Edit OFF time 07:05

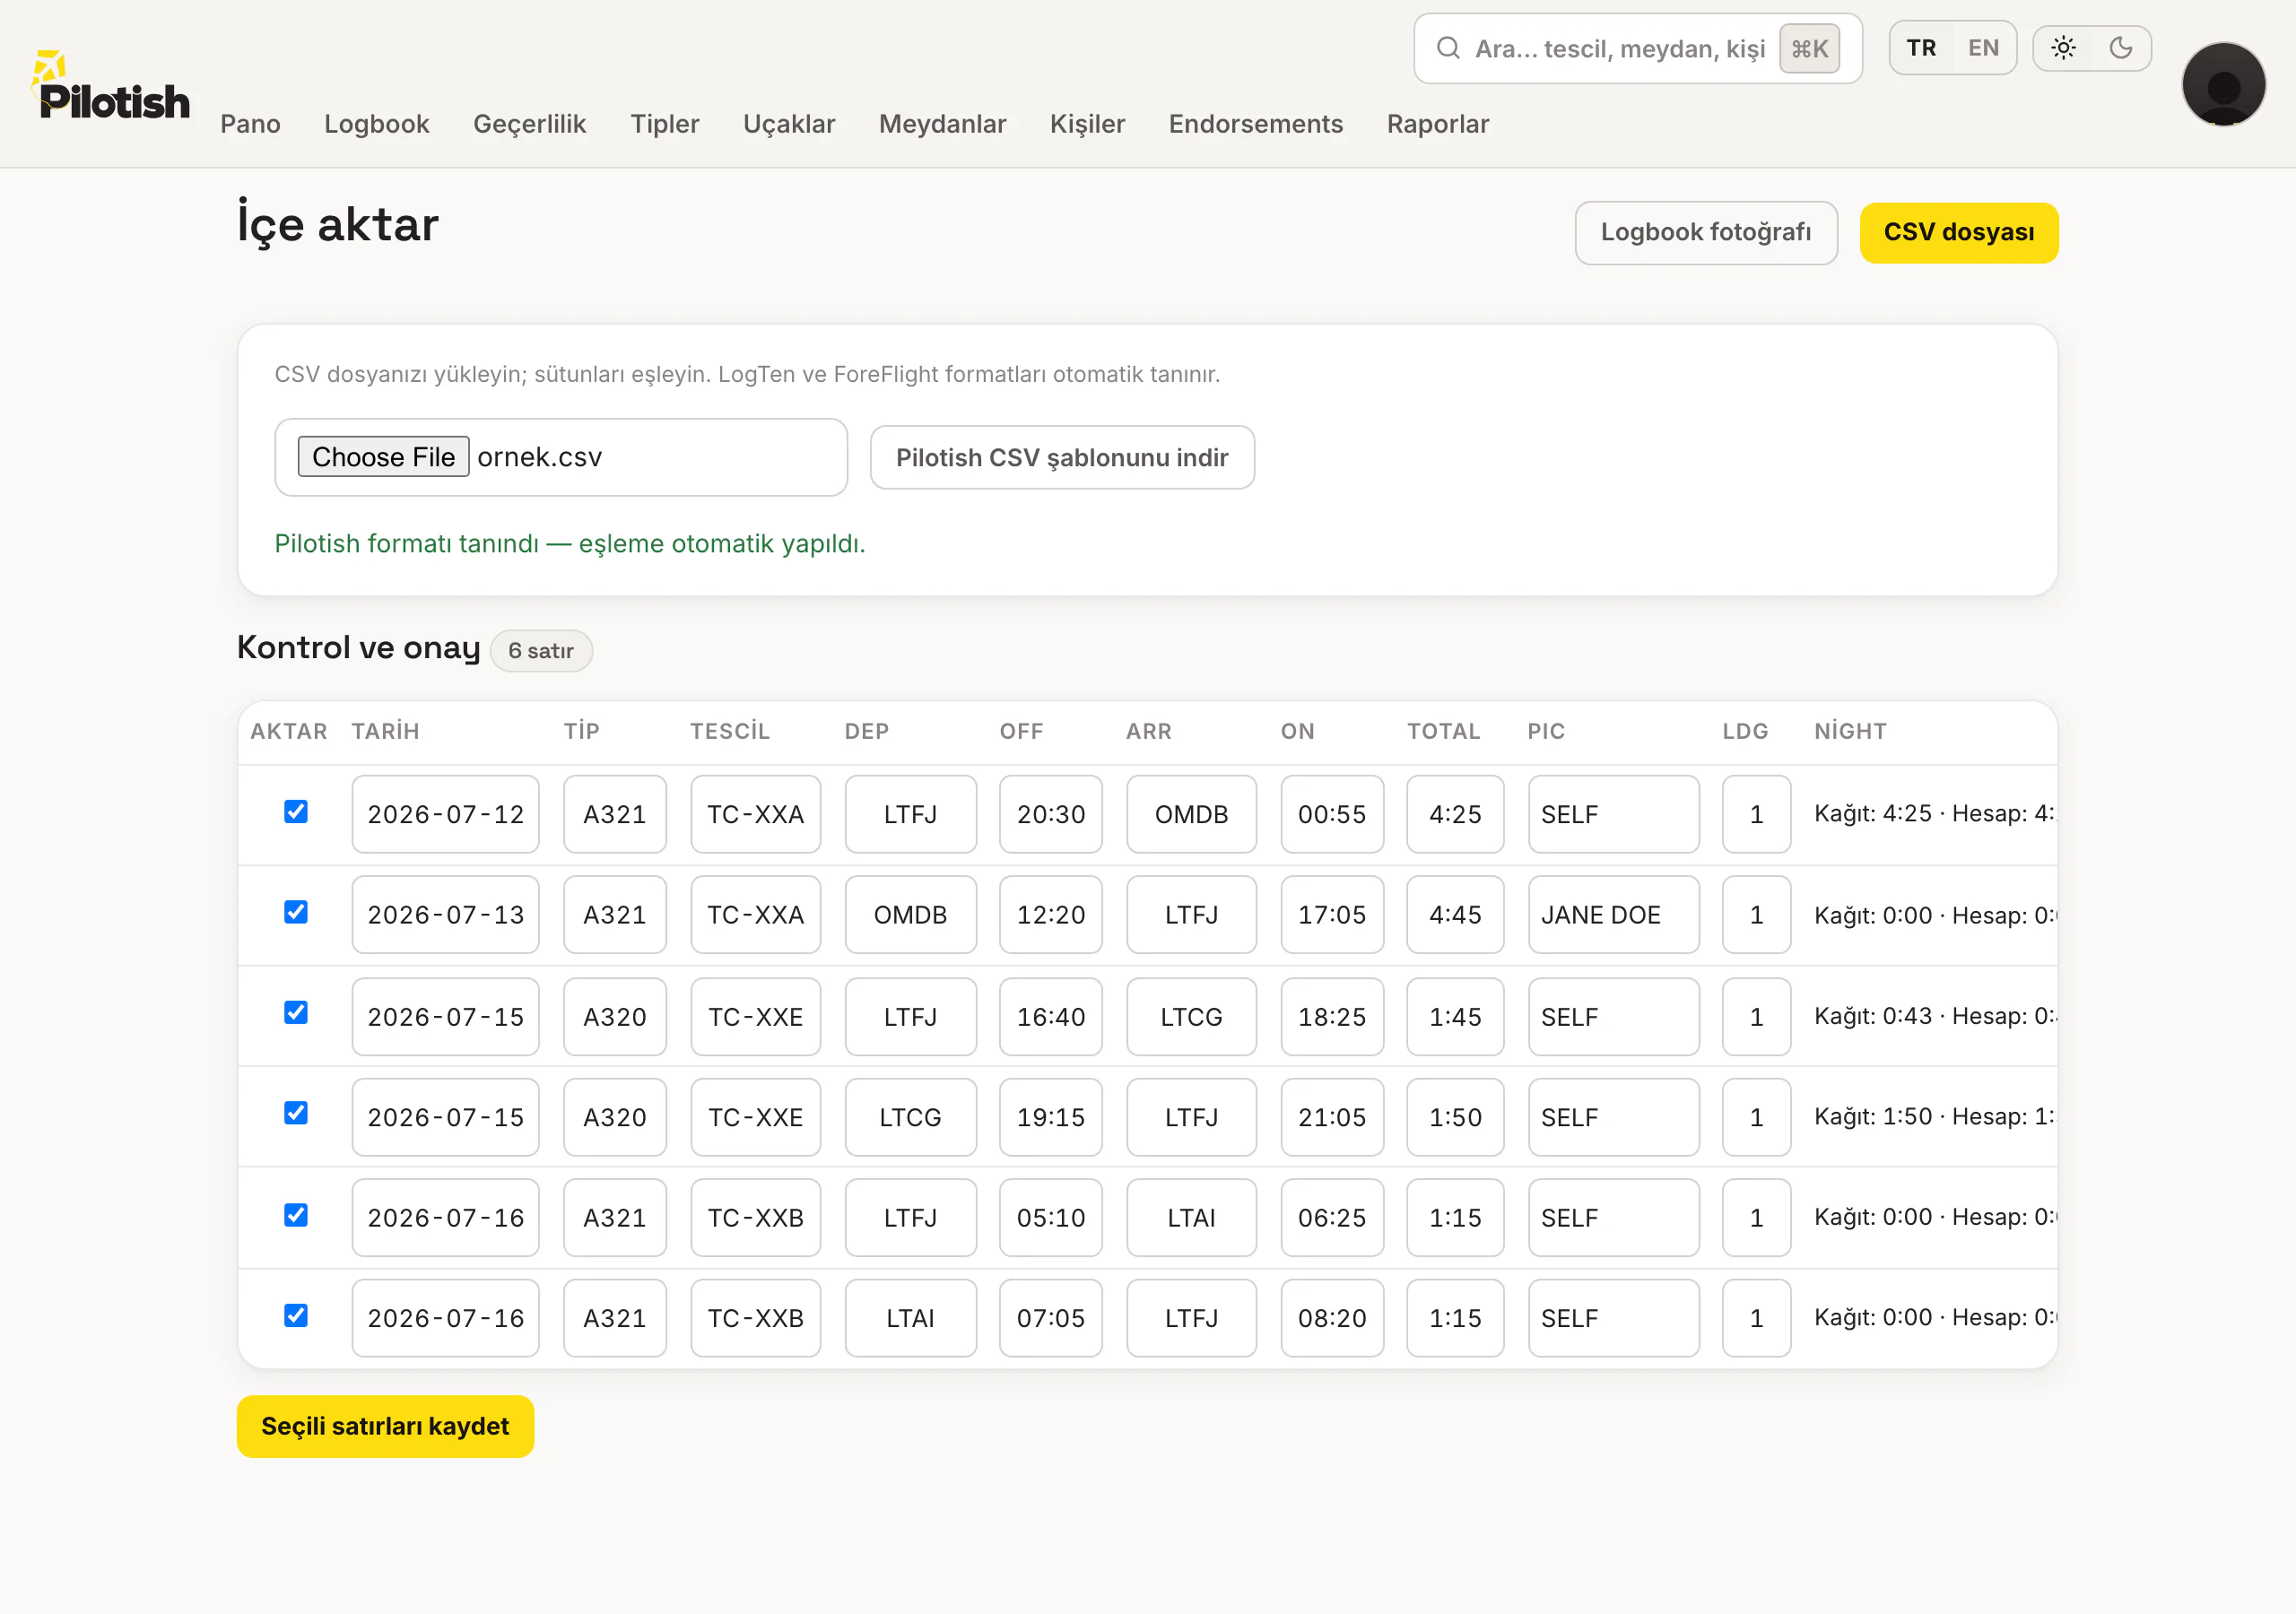[1050, 1318]
